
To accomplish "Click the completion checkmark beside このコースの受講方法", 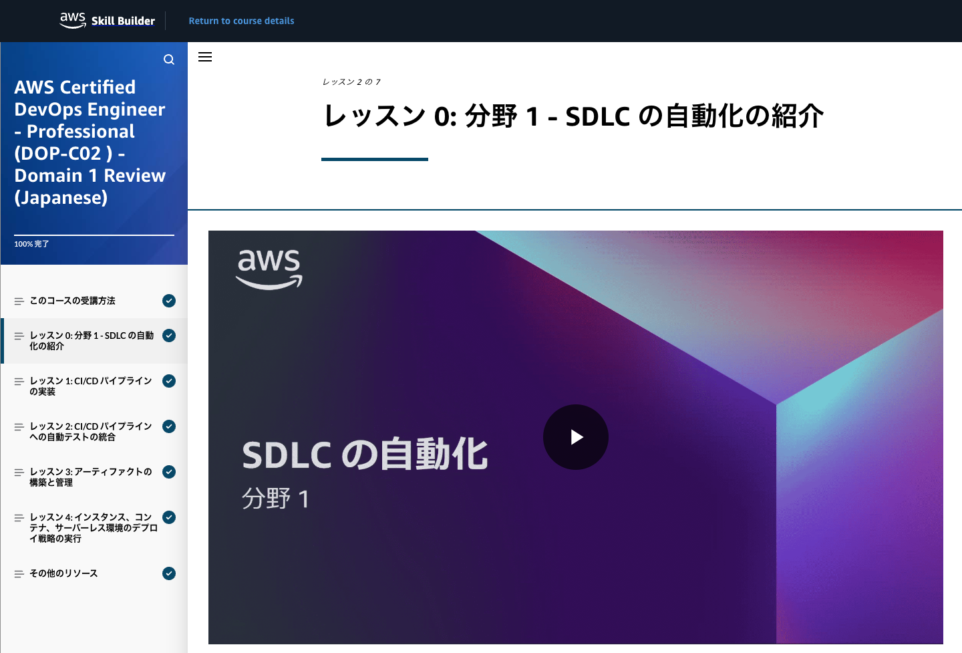I will tap(169, 301).
